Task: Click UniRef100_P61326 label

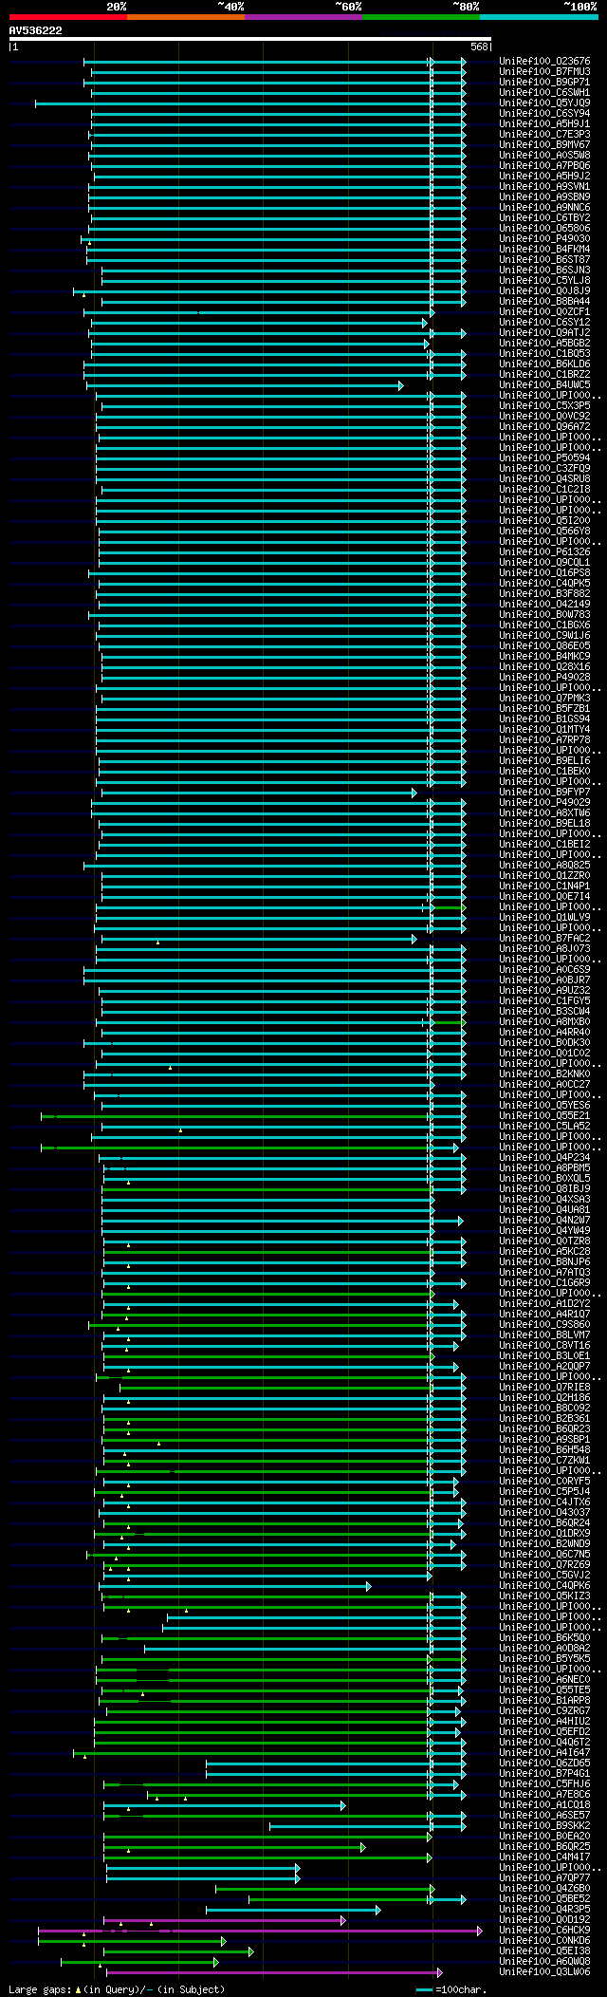Action: (544, 551)
